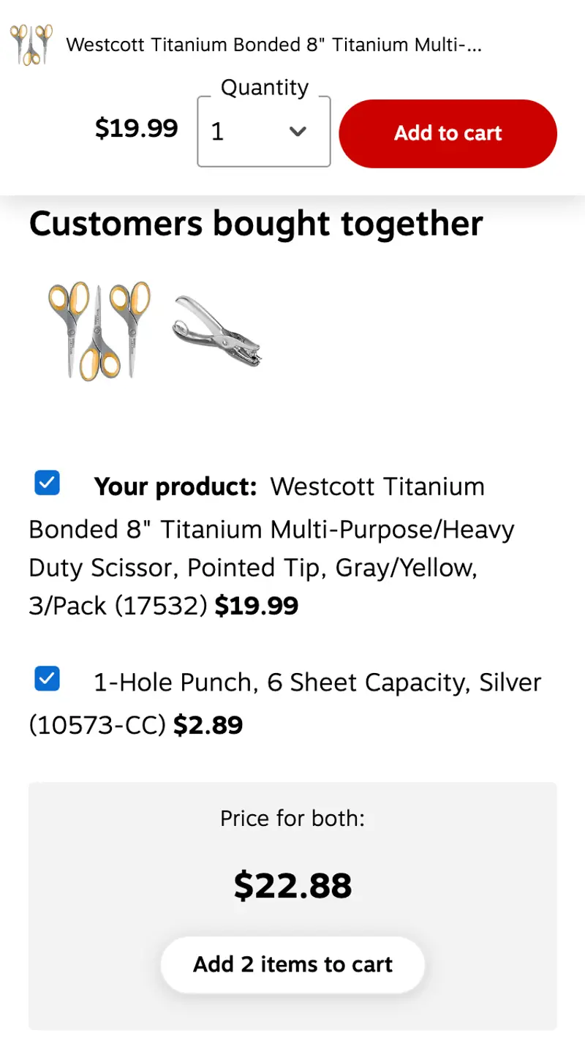Click the Add 2 items to cart button
The image size is (585, 1041).
click(292, 964)
